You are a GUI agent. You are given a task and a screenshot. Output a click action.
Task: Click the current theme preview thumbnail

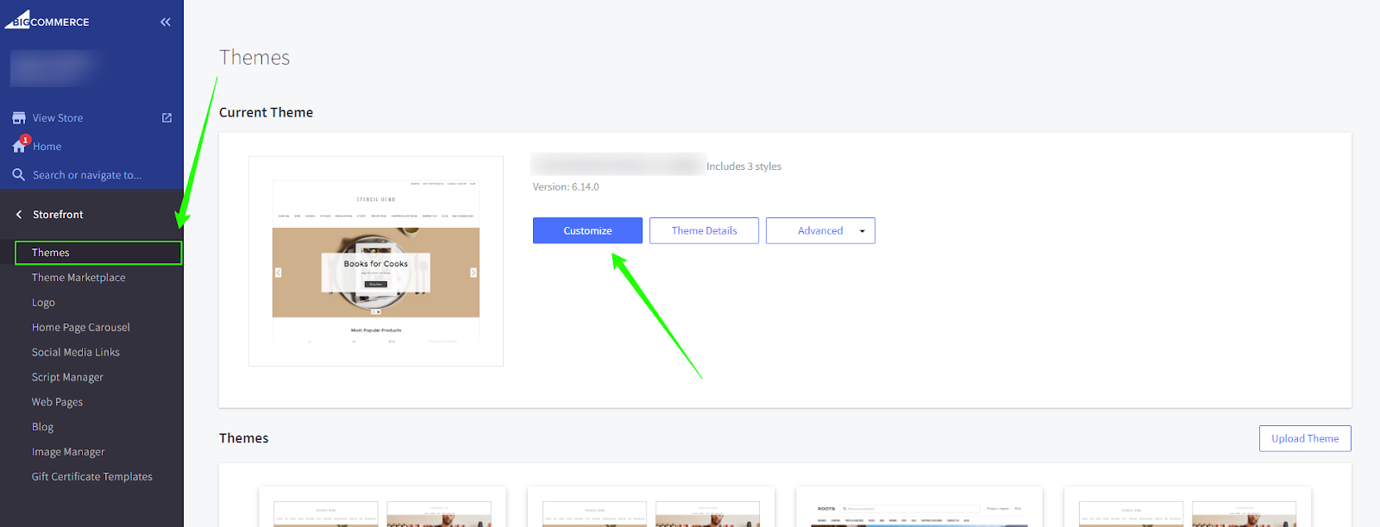[x=375, y=260]
